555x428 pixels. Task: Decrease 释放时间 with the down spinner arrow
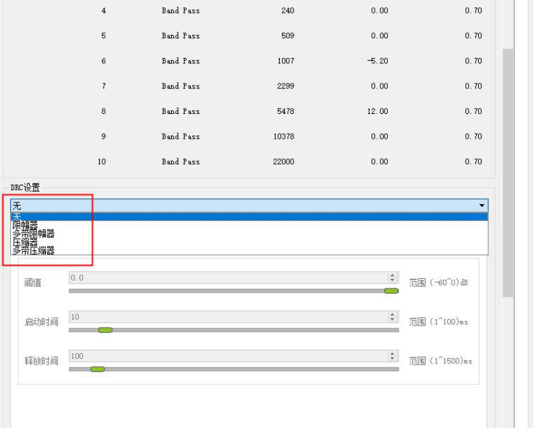coord(392,359)
